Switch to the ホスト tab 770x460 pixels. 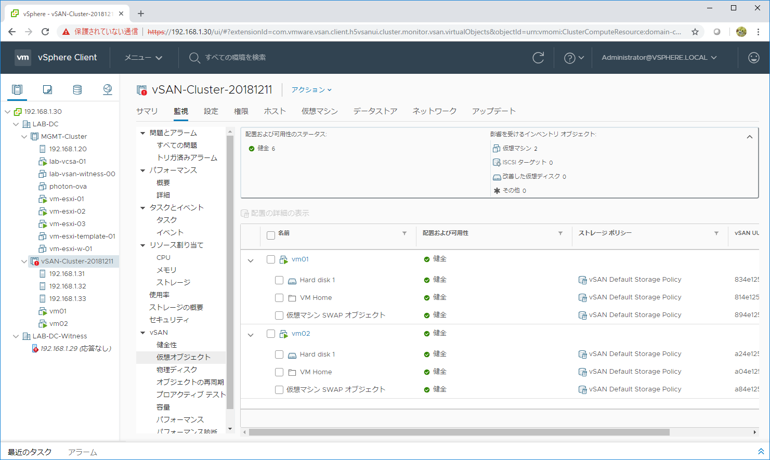275,111
